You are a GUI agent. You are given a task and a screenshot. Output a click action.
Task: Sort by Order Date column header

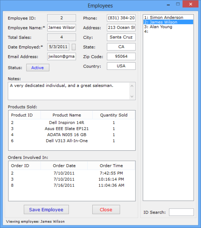click(64, 166)
